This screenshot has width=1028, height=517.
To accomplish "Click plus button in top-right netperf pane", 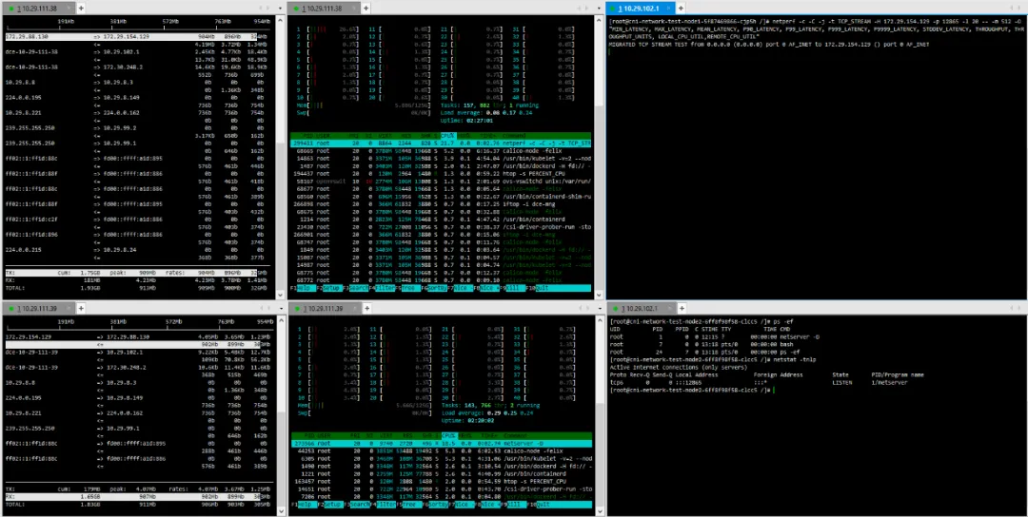I will pos(681,8).
